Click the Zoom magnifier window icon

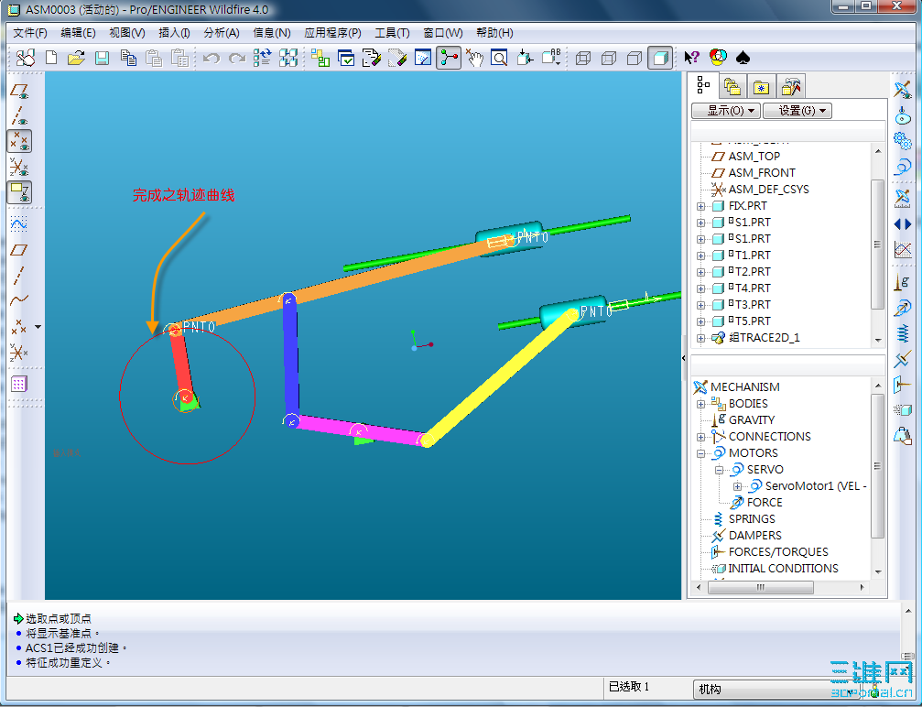coord(499,58)
